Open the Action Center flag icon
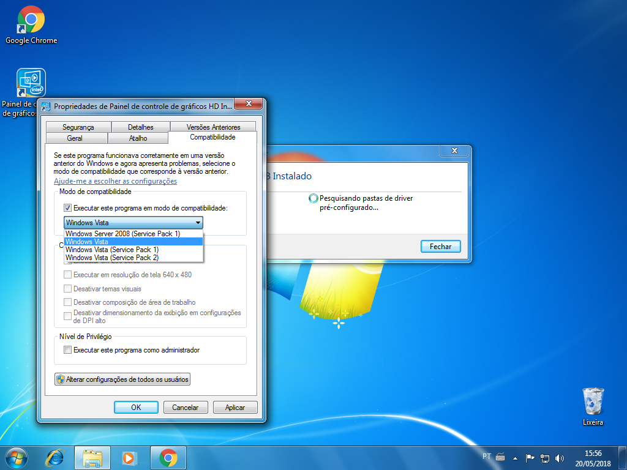This screenshot has width=627, height=470. click(x=530, y=458)
